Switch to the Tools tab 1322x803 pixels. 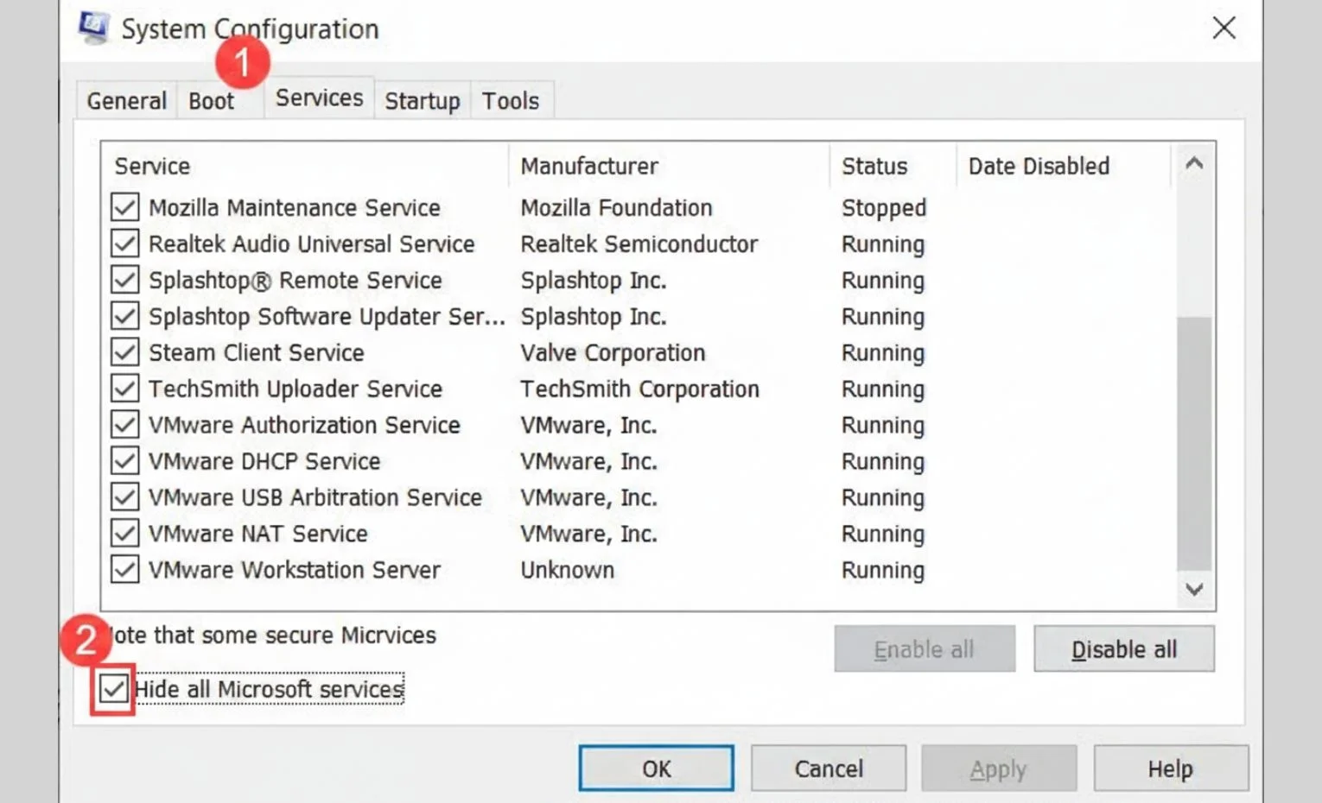(x=511, y=101)
